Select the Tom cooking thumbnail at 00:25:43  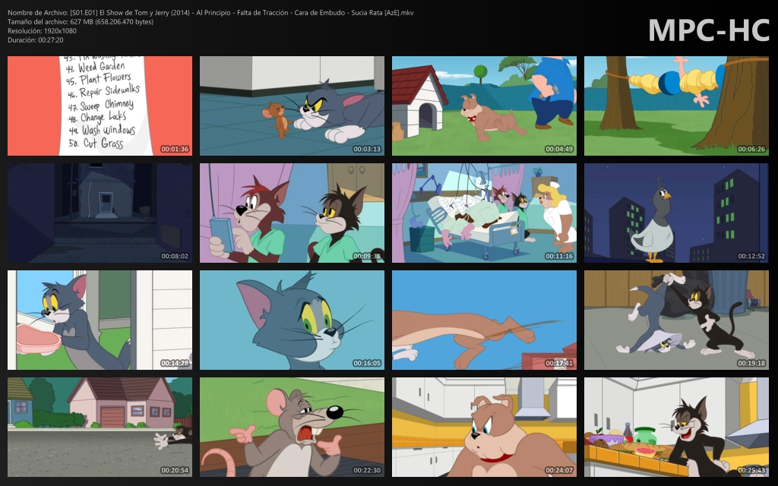pyautogui.click(x=676, y=426)
